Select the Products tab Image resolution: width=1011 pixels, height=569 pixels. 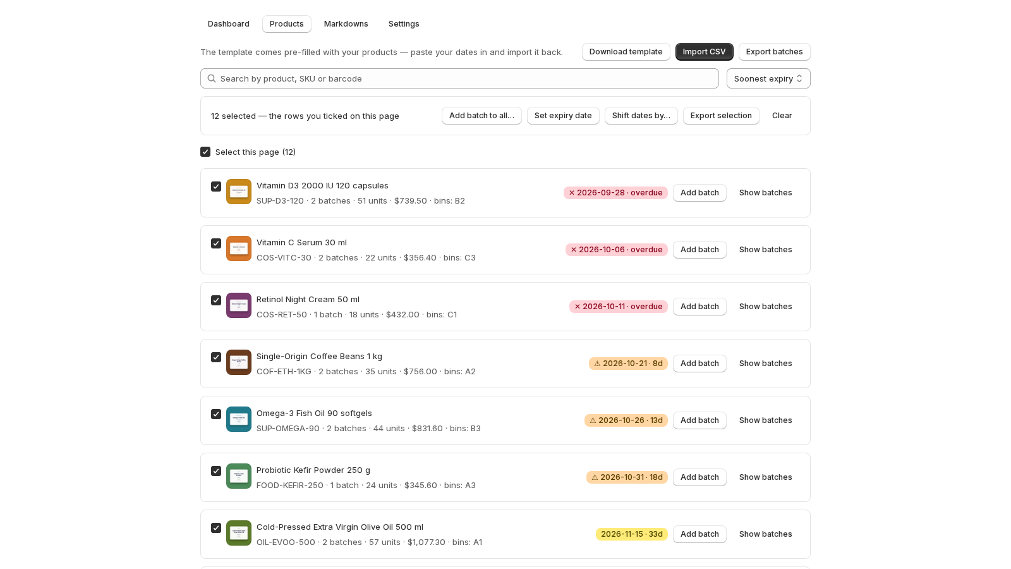pos(287,24)
